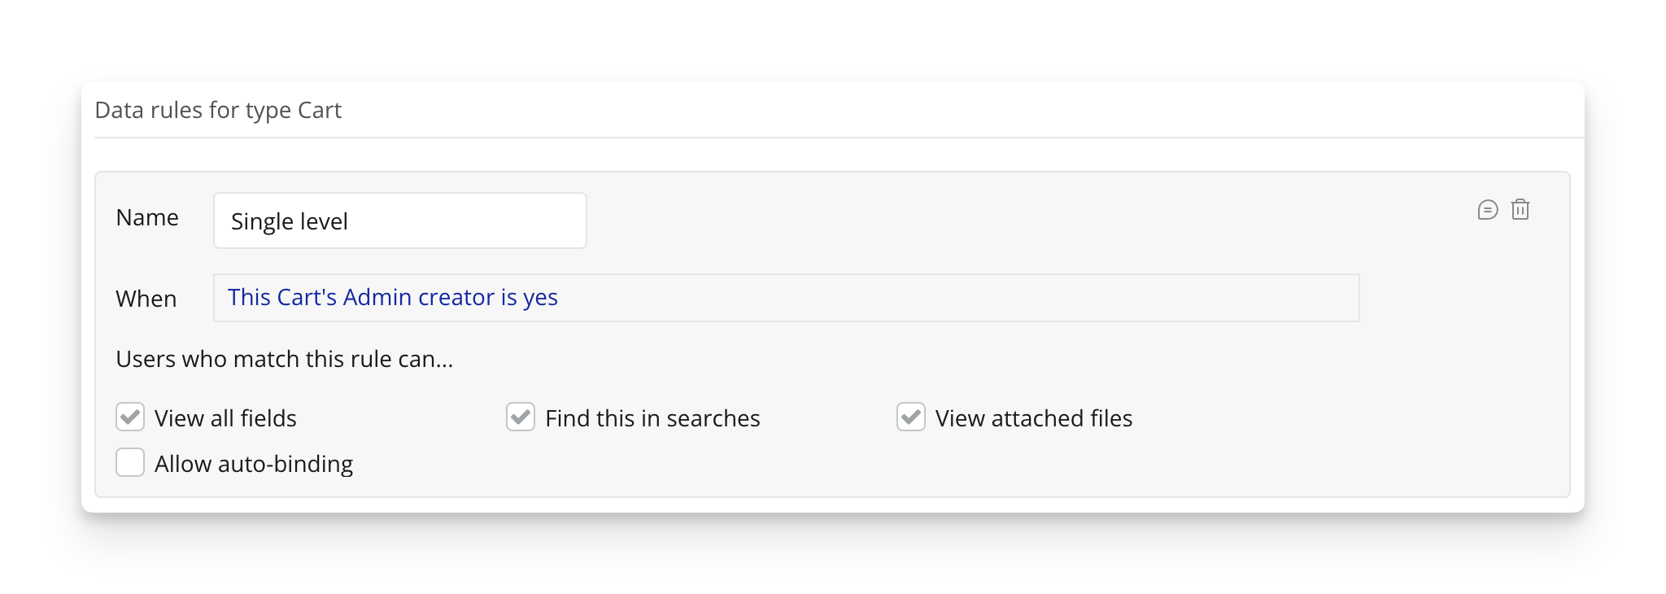Click the "View attached files" label text
The width and height of the screenshot is (1666, 594).
point(1033,418)
